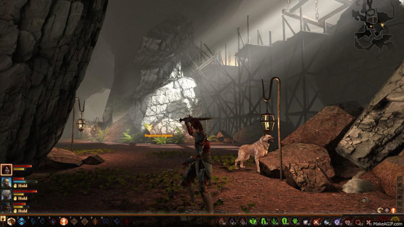Screen dimensions: 404x227
Task: Toggle Hold for the bearded companion
Action: point(20,186)
